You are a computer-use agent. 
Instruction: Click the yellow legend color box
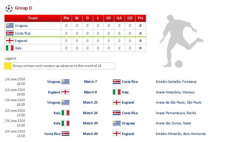tap(8, 66)
